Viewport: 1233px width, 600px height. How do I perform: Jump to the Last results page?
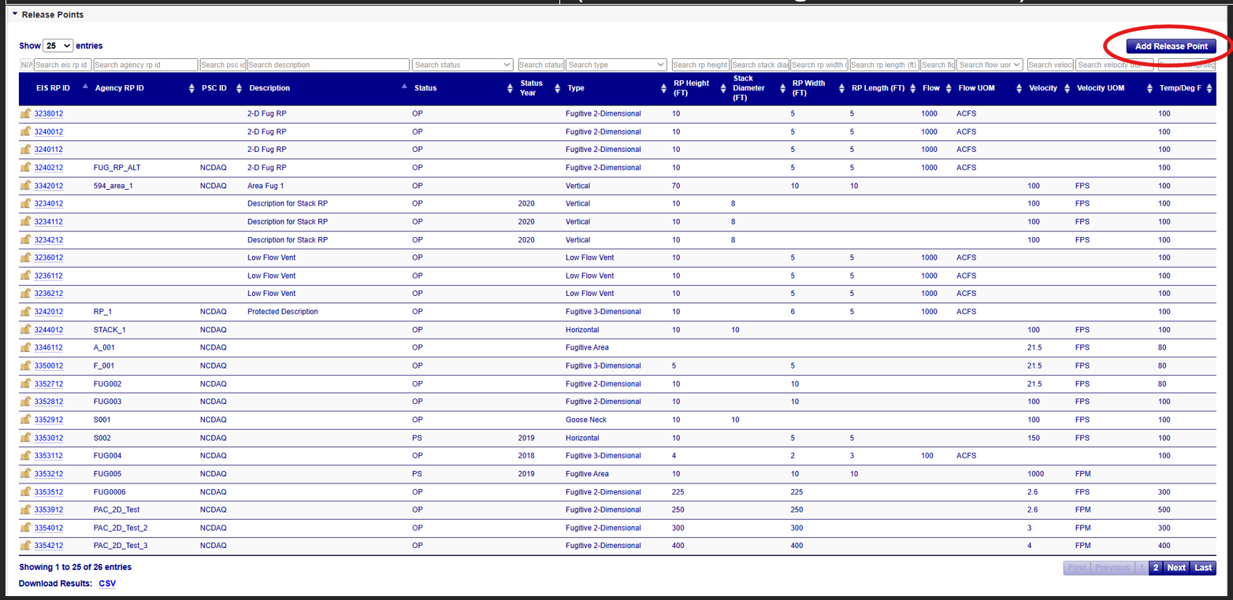click(1203, 568)
